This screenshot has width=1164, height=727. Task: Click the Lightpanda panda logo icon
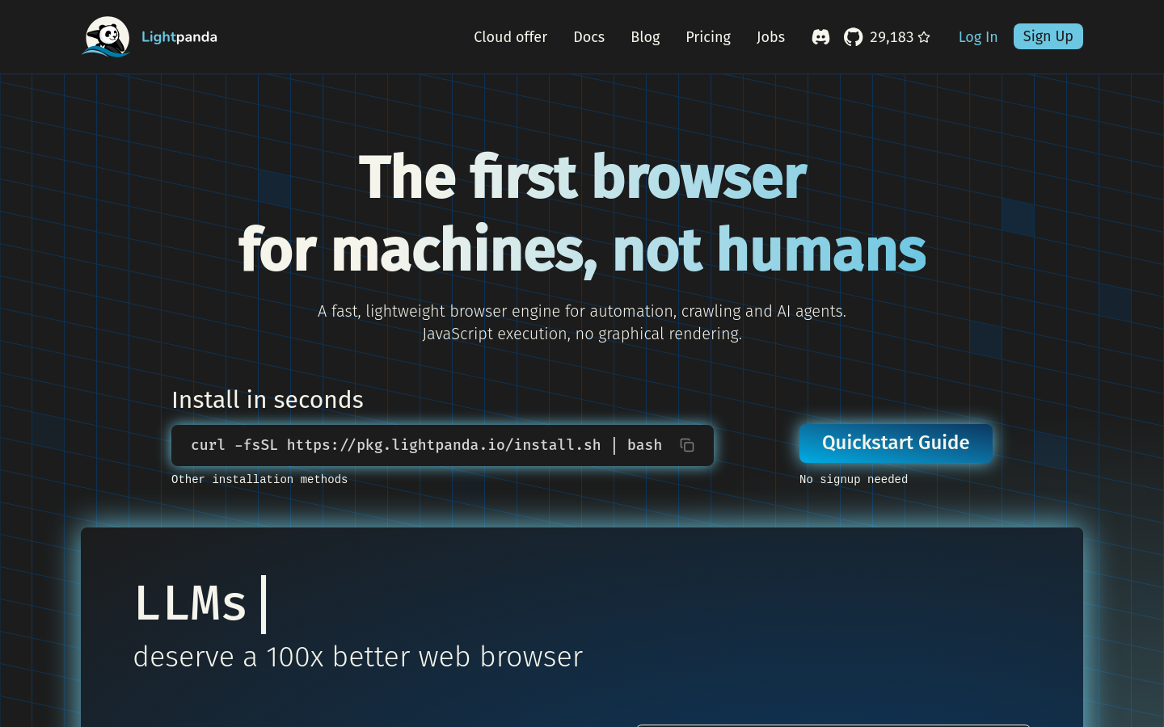[107, 37]
